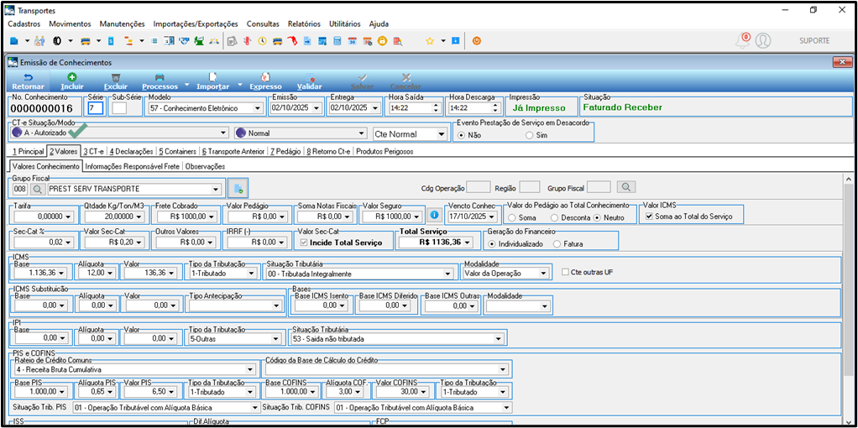Expand the Processos dropdown arrow
The width and height of the screenshot is (858, 428).
pyautogui.click(x=186, y=85)
